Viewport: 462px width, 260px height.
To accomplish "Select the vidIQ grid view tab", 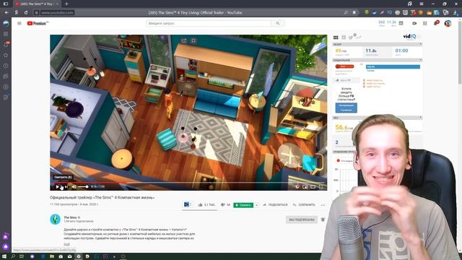I will [336, 38].
